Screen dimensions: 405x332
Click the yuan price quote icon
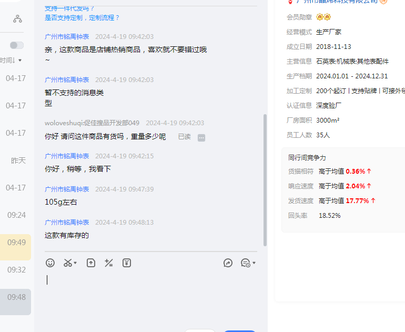pyautogui.click(x=126, y=263)
